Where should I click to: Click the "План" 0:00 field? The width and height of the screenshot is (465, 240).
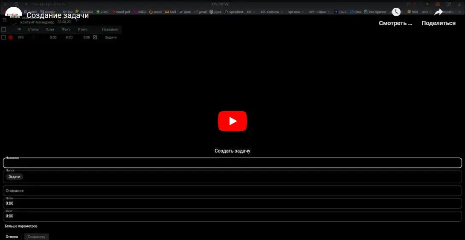232,203
